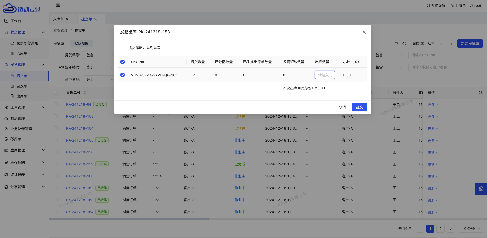The image size is (488, 238).
Task: Collapse the sidebar with the menu fold icon
Action: (58, 5)
